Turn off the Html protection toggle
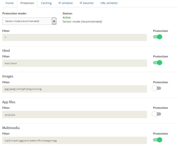Viewport: 178px width, 146px height. (157, 62)
